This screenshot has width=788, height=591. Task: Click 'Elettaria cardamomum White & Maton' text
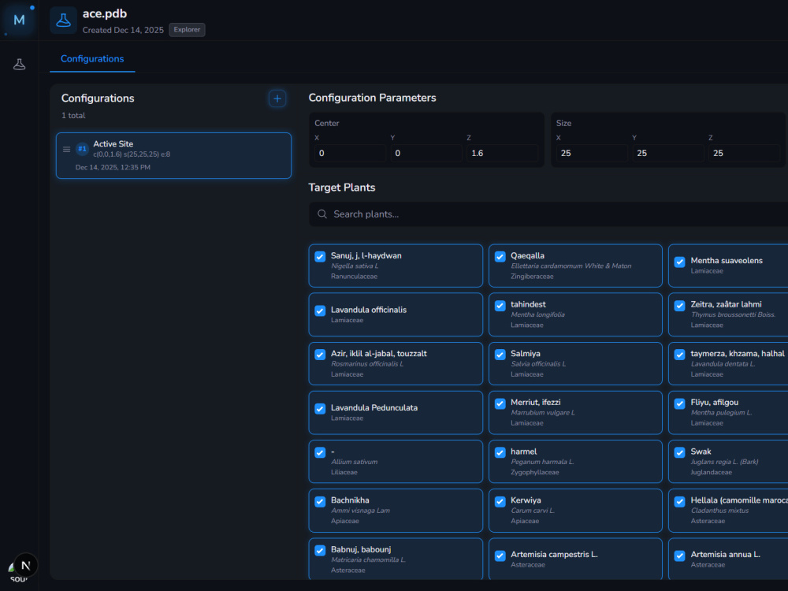[x=571, y=266]
